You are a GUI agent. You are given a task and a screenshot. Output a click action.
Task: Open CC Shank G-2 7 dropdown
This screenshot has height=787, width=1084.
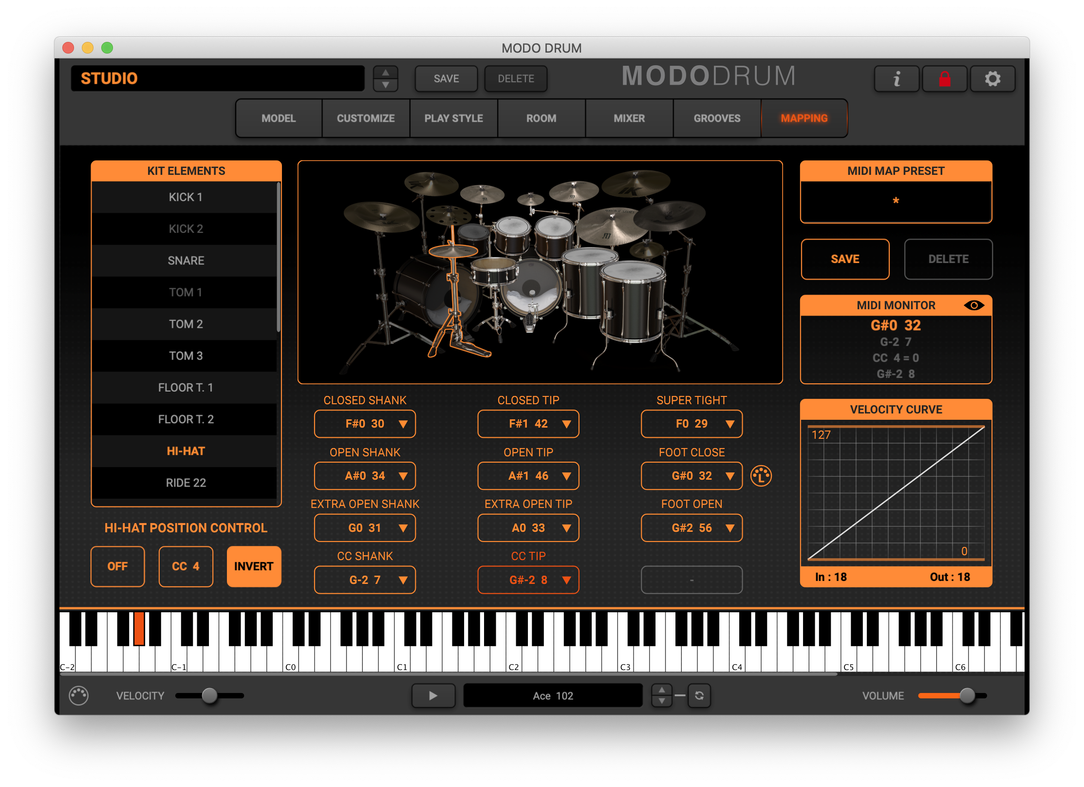tap(365, 580)
